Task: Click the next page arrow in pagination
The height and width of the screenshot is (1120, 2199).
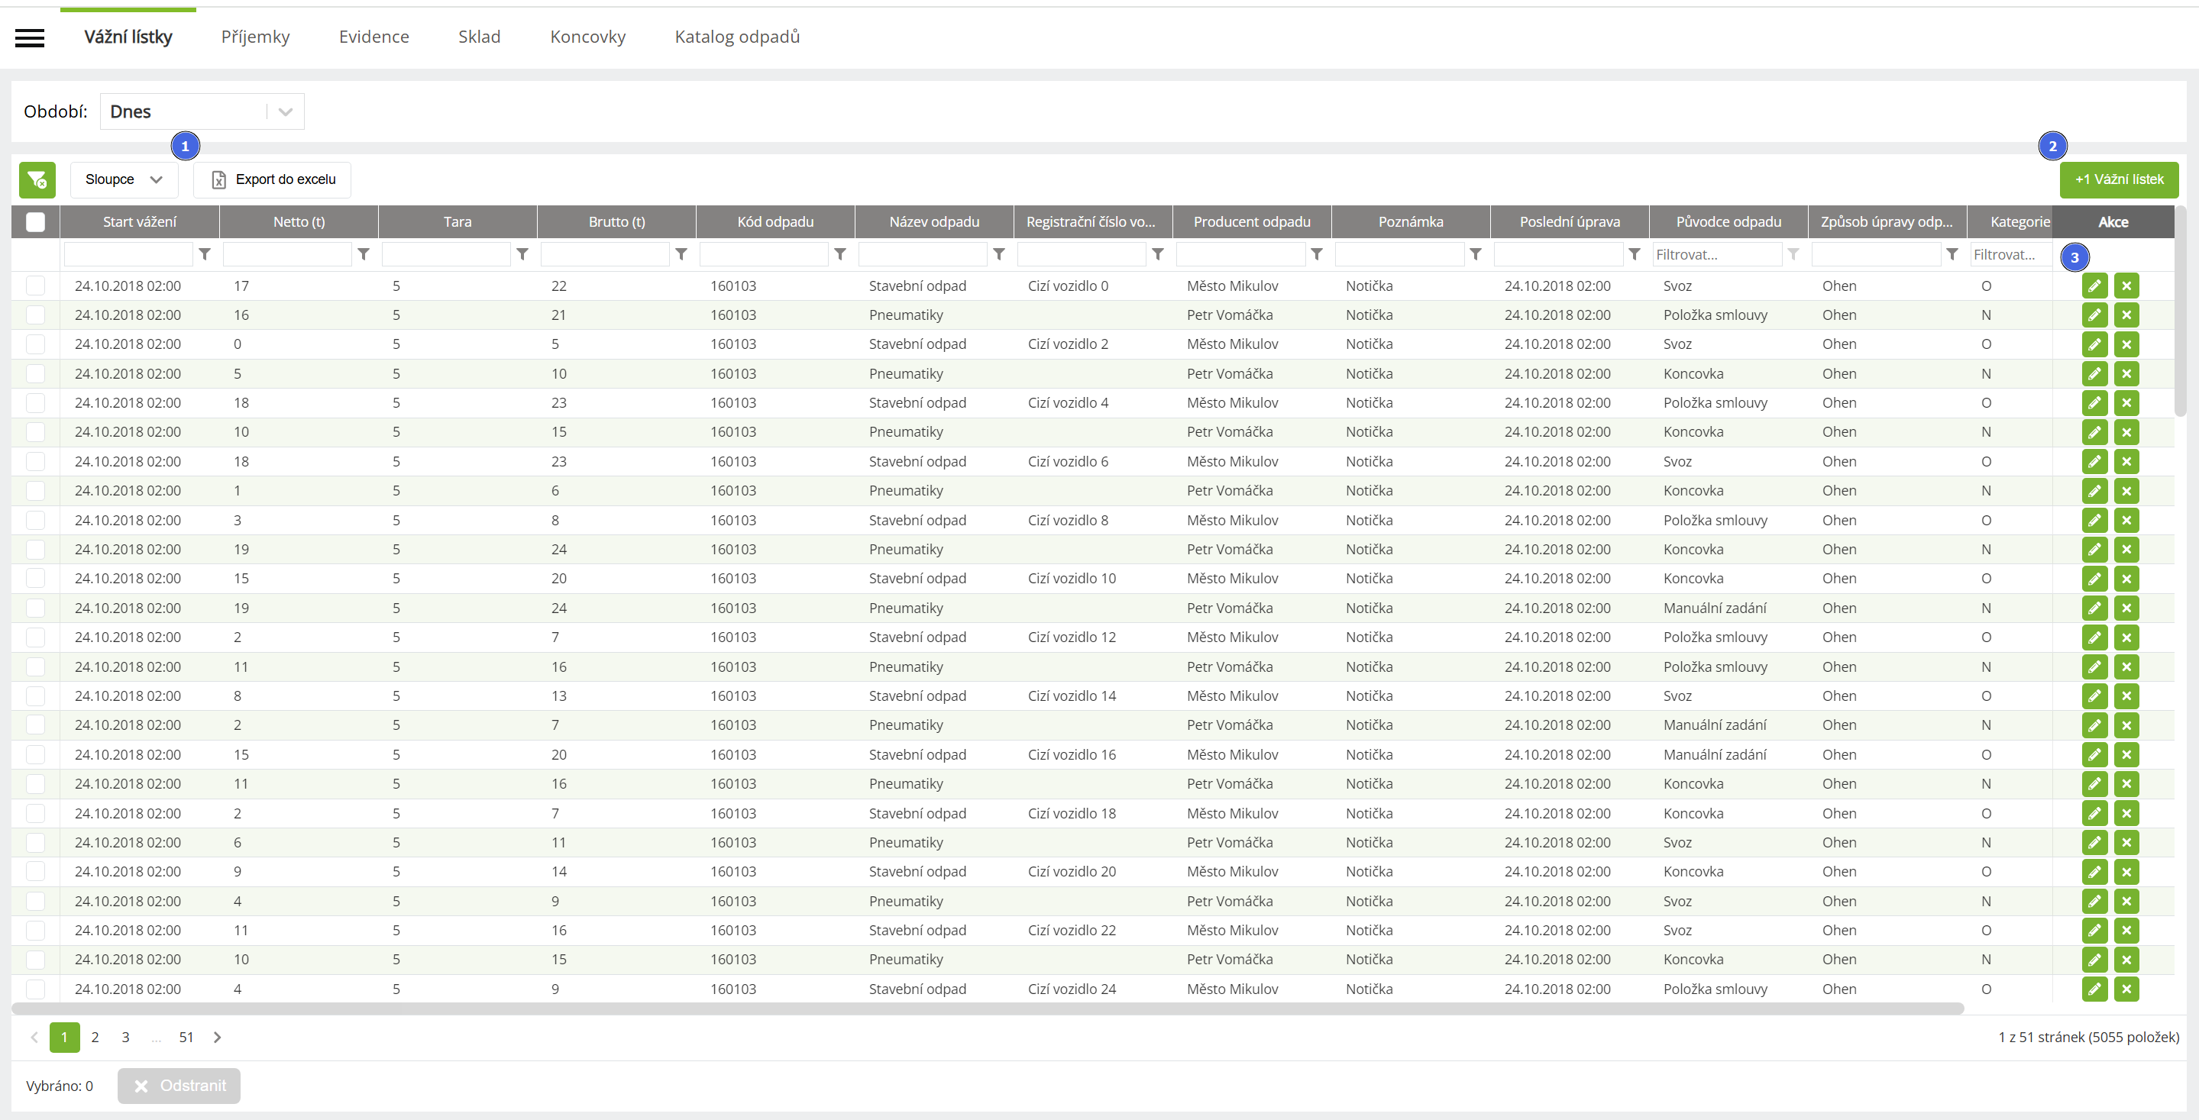Action: (x=218, y=1038)
